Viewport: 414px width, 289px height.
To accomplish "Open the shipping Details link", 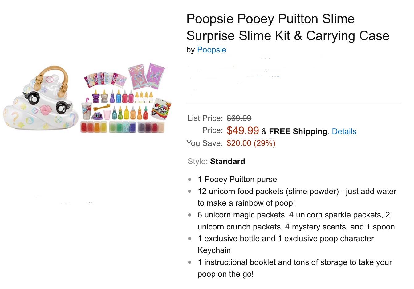I will pos(344,132).
